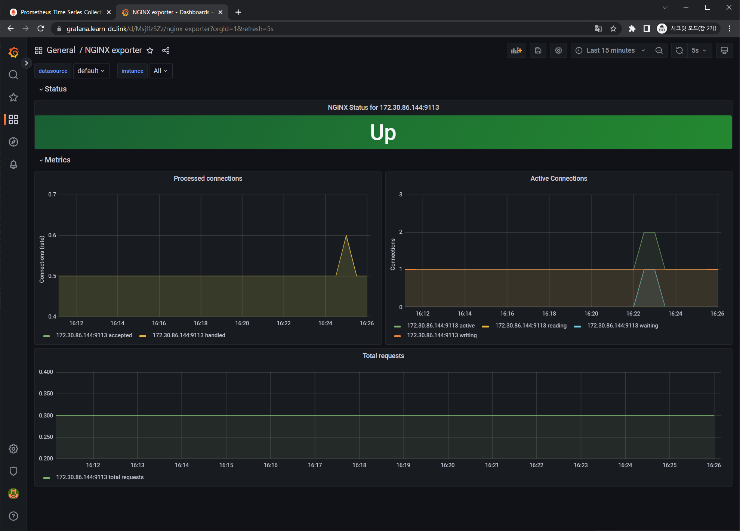Open Last 15 minutes time picker
Screen dimensions: 740x531
[610, 50]
